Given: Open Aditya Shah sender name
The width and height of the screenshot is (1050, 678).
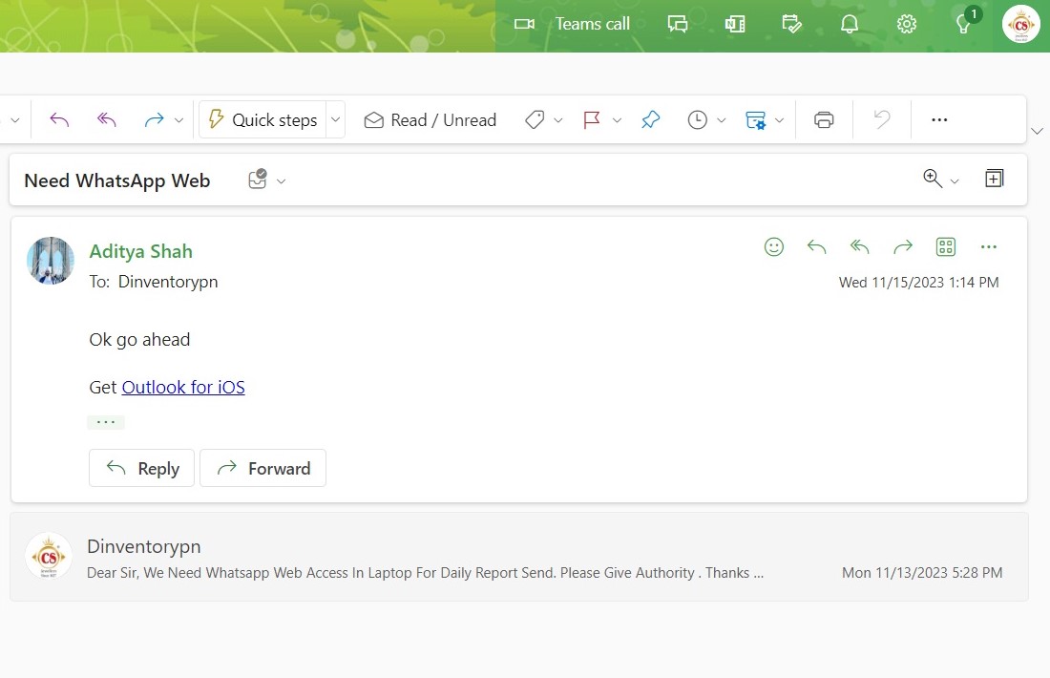Looking at the screenshot, I should tap(140, 251).
